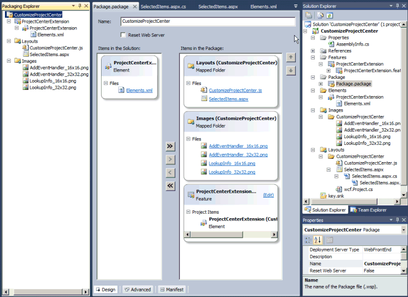Image resolution: width=408 pixels, height=297 pixels.
Task: Pin the Solution Explorer panel
Action: click(x=397, y=6)
